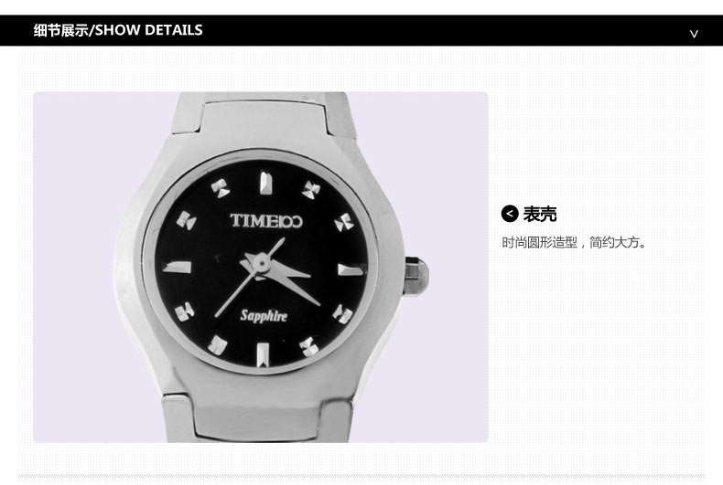The image size is (723, 485).
Task: Click the 9 o'clock bar marker
Action: (179, 268)
